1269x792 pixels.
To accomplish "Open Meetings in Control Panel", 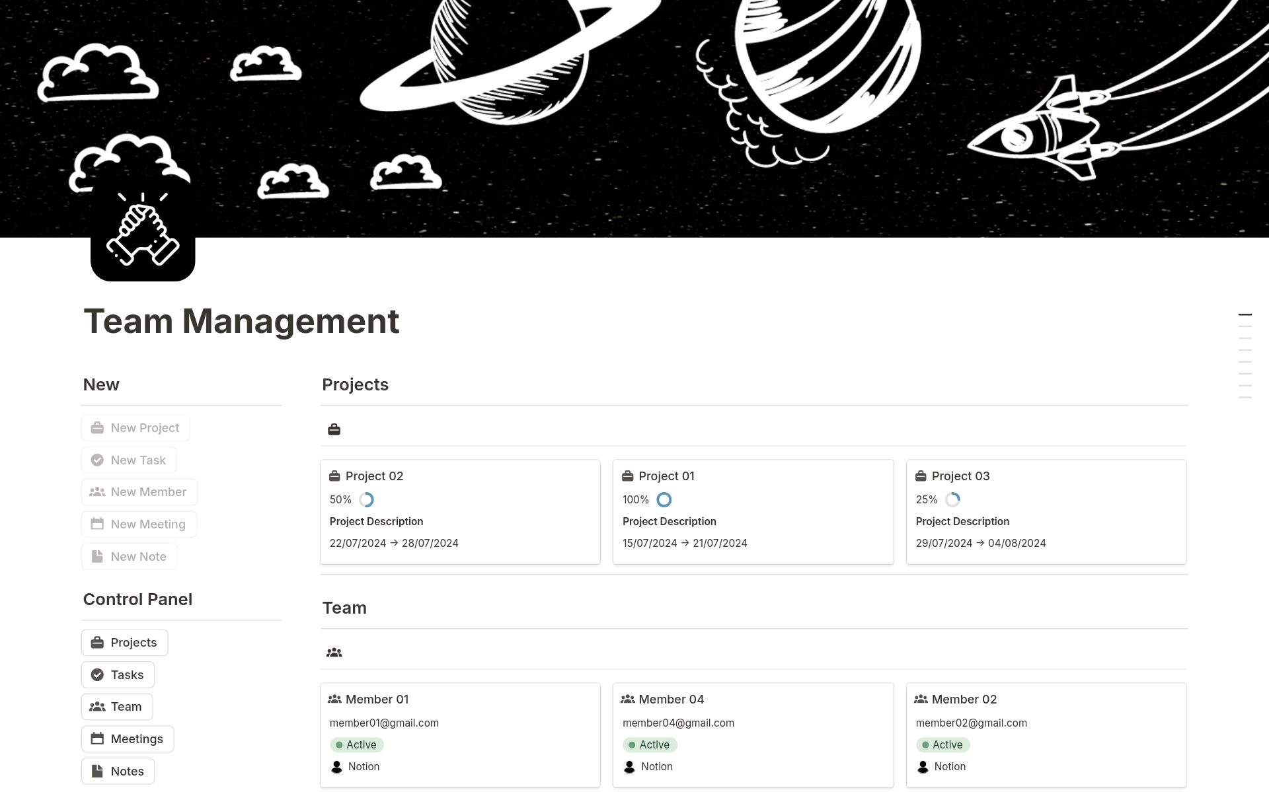I will pos(128,739).
